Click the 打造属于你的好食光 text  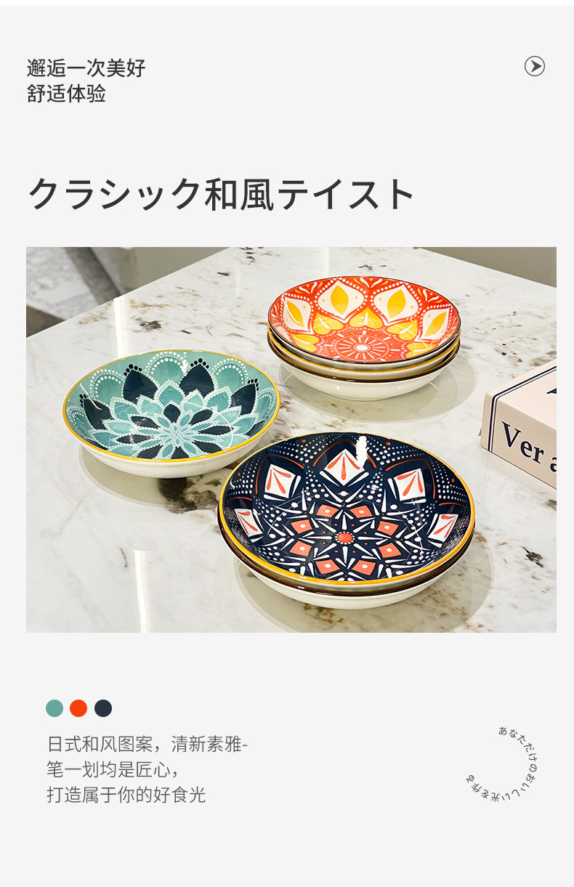tap(126, 795)
